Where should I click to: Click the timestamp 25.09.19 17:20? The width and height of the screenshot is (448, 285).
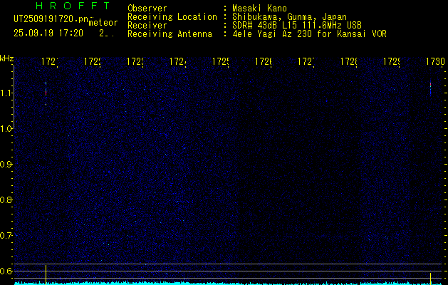click(x=48, y=33)
